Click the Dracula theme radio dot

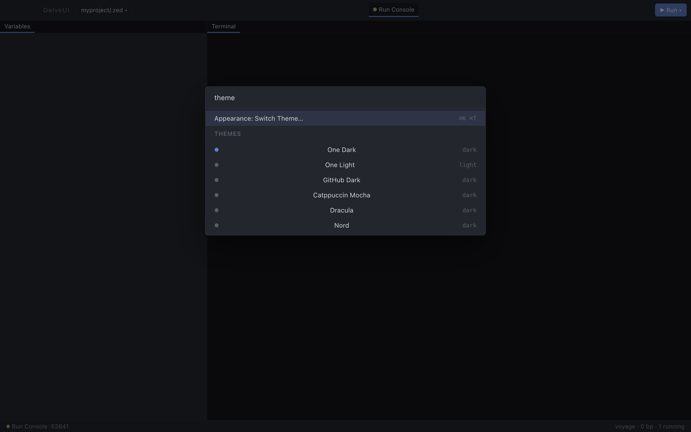(216, 210)
